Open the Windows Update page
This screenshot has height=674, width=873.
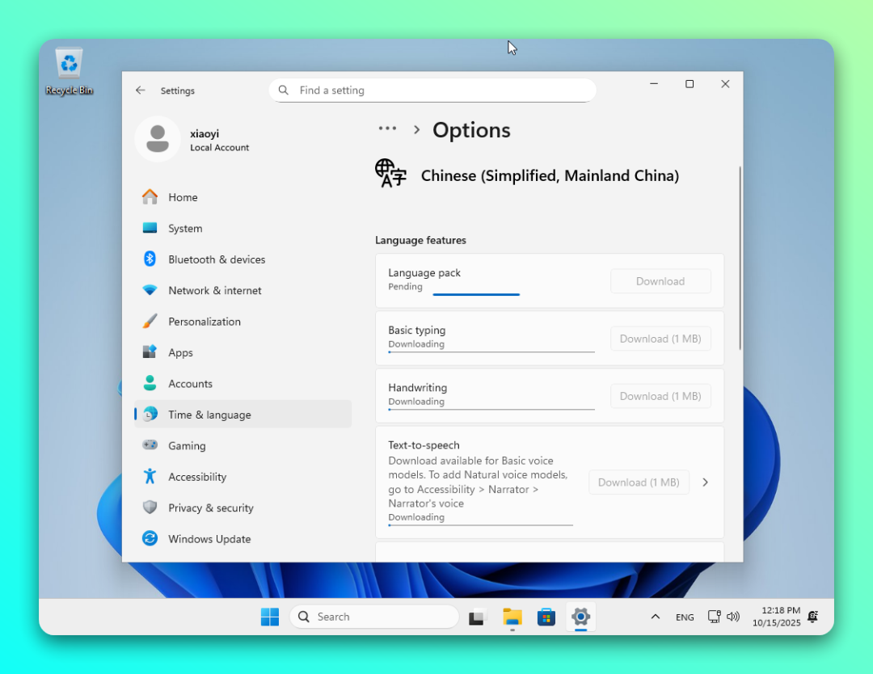coord(209,539)
